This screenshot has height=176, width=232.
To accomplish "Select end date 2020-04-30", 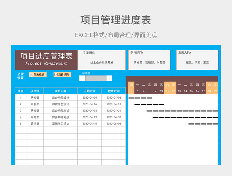I will [113, 117].
